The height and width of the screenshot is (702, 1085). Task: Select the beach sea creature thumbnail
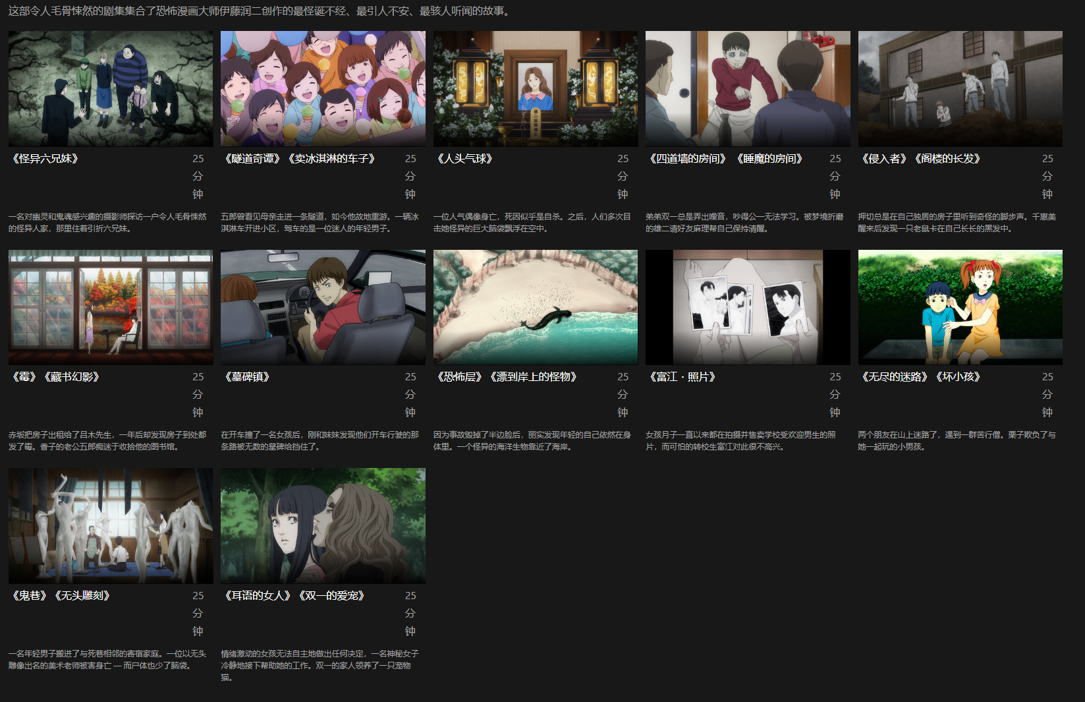coord(536,307)
